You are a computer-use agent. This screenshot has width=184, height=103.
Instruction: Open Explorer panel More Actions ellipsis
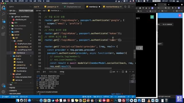(x=30, y=7)
